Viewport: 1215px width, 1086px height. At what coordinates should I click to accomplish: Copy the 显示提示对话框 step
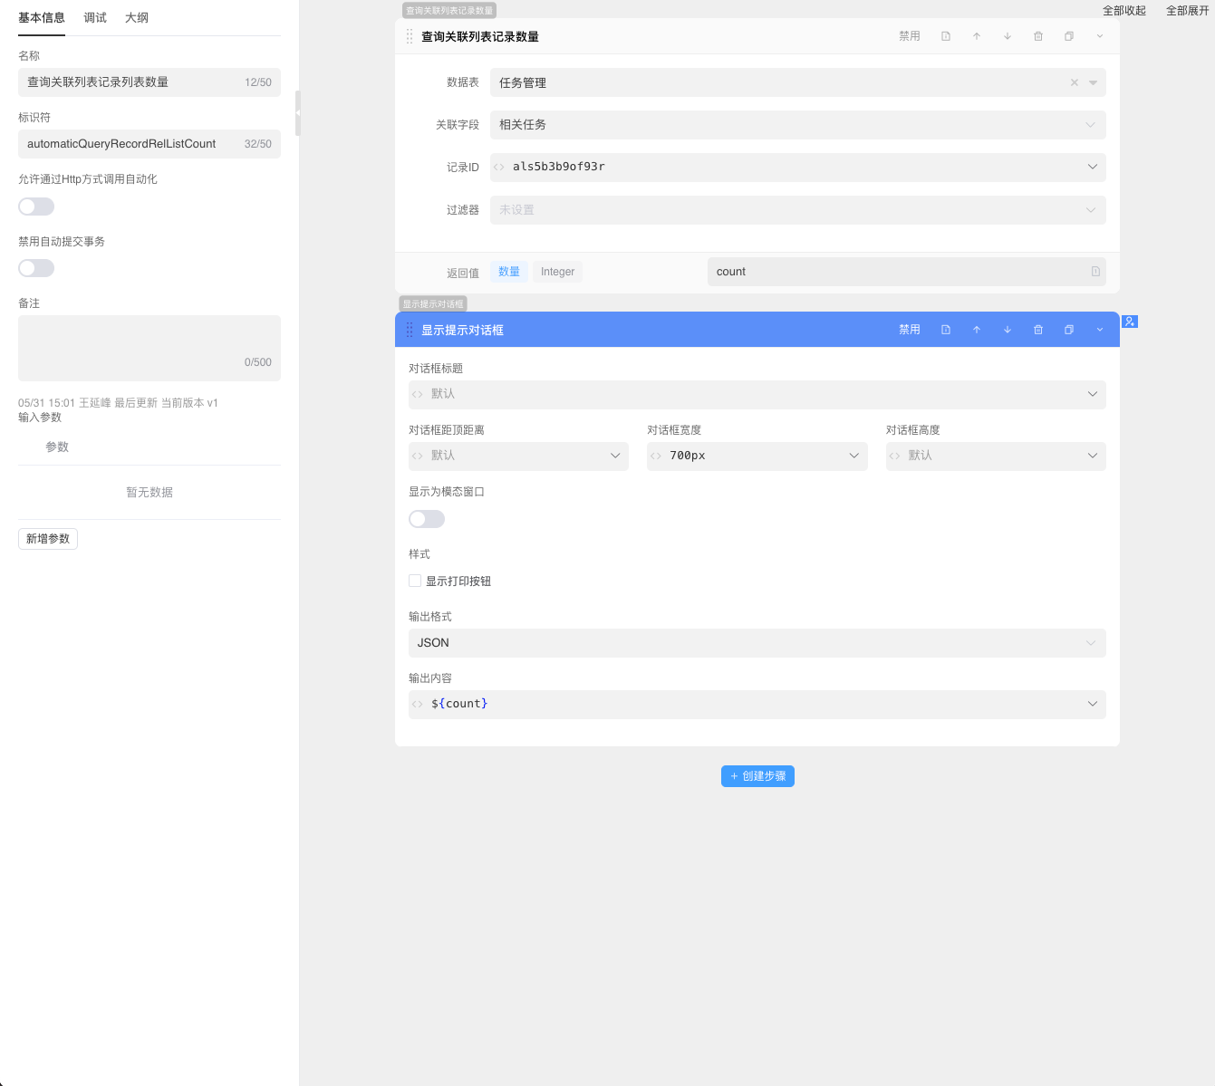click(x=1069, y=330)
